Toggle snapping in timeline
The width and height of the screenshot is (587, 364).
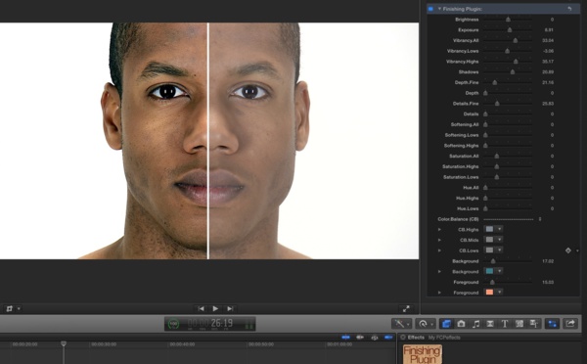coord(389,338)
